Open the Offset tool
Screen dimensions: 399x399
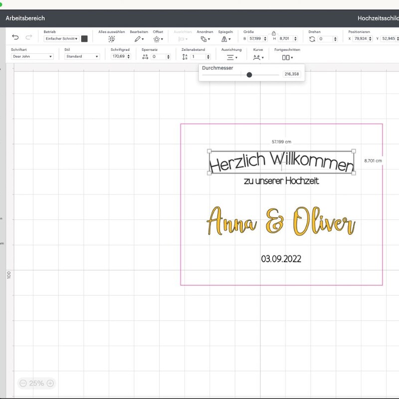[158, 39]
